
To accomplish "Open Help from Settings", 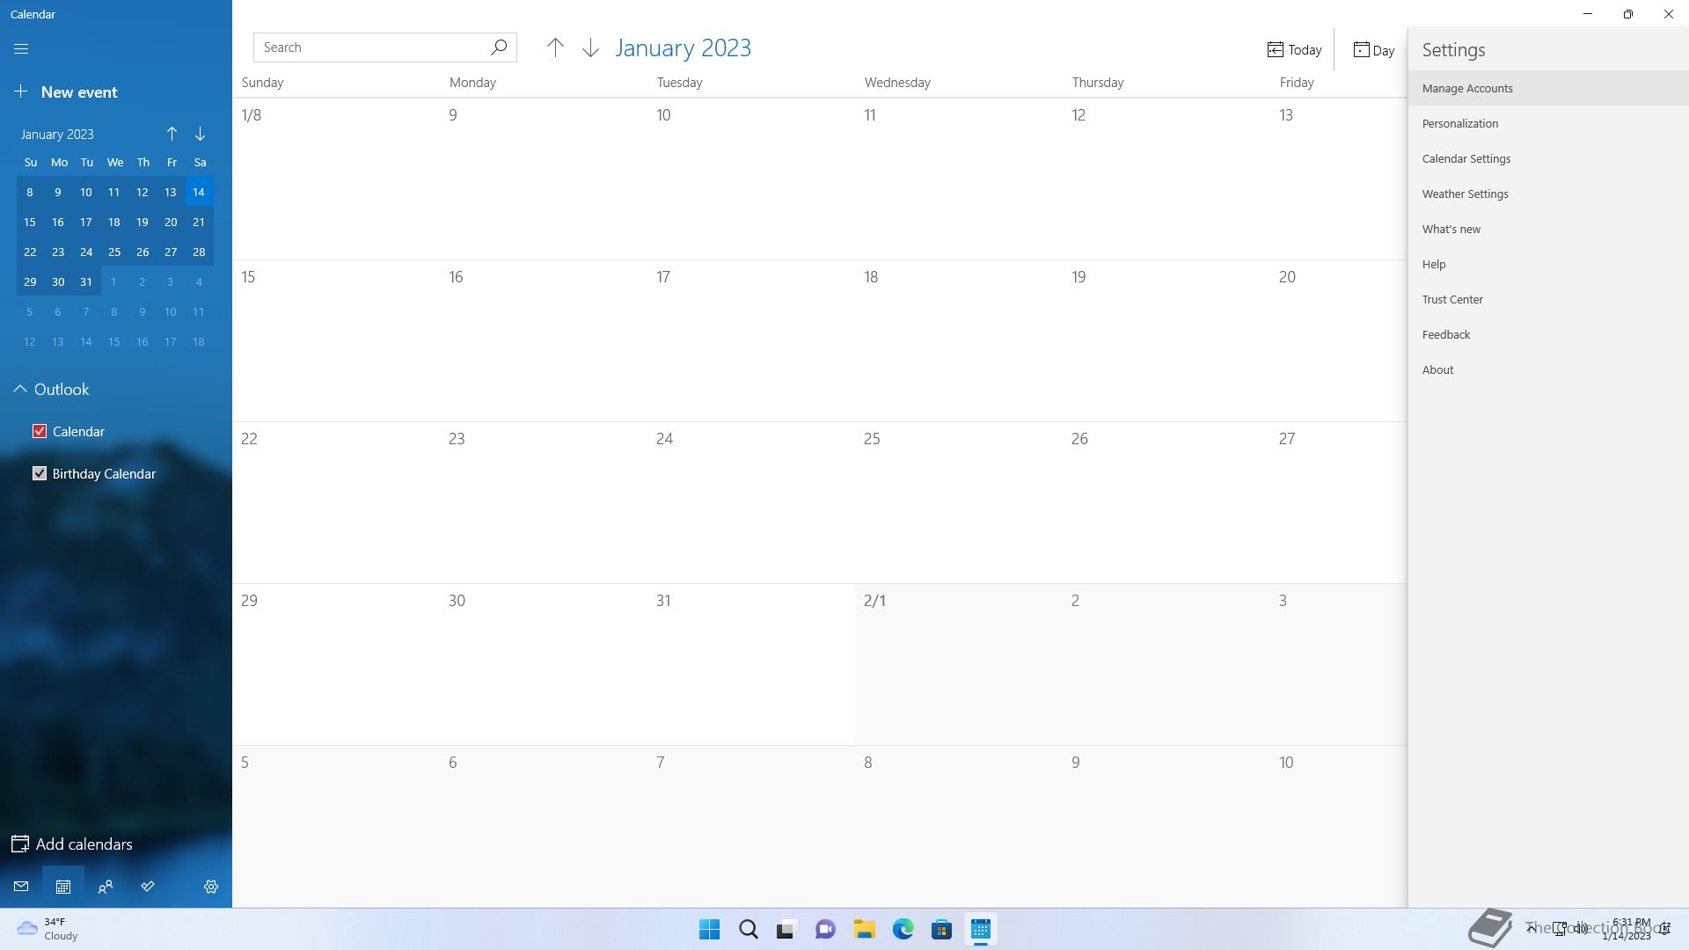I will (1548, 264).
